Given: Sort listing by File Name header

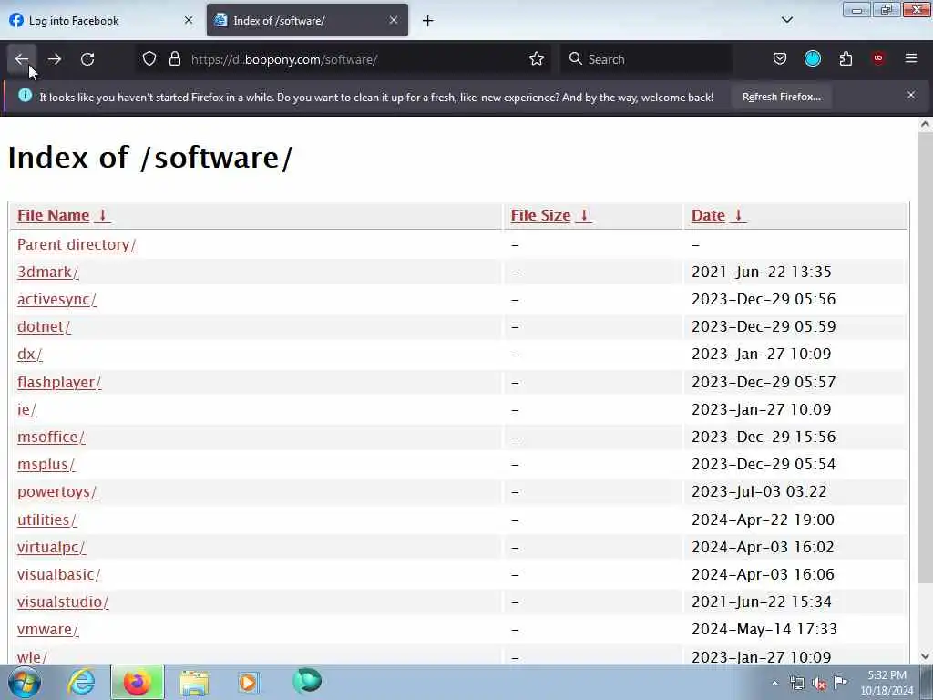Looking at the screenshot, I should point(63,215).
